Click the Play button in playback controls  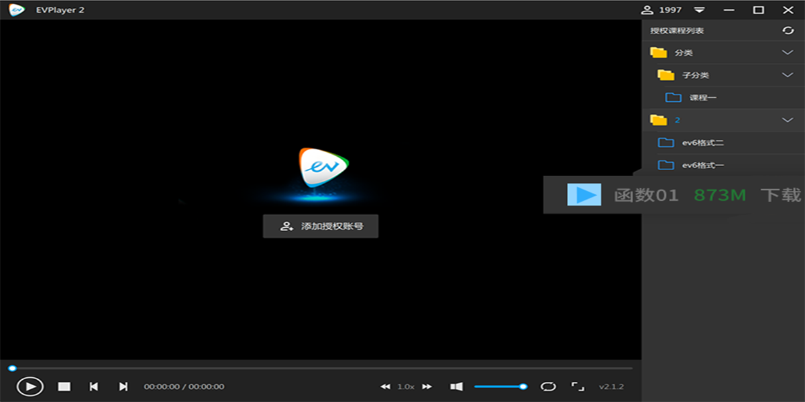coord(29,387)
